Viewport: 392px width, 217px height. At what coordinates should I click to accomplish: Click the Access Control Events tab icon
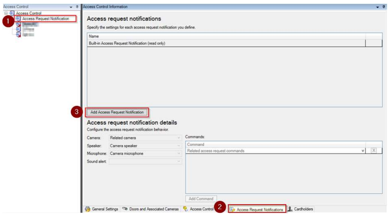(186, 209)
